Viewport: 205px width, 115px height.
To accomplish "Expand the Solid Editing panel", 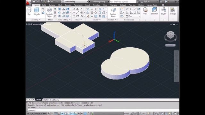I will click(64, 20).
